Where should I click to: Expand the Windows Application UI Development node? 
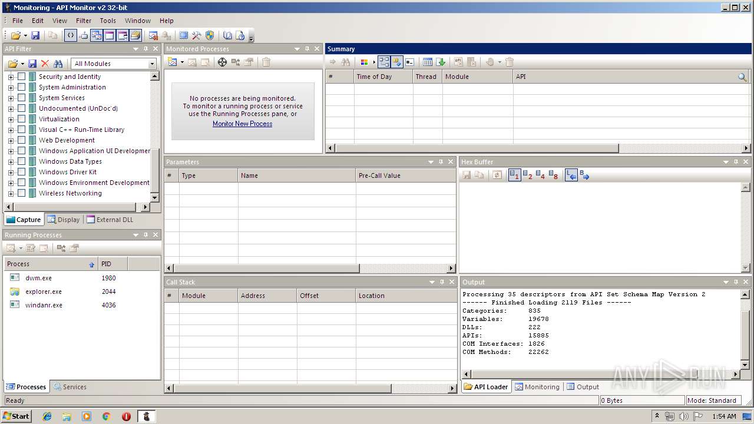(x=11, y=151)
